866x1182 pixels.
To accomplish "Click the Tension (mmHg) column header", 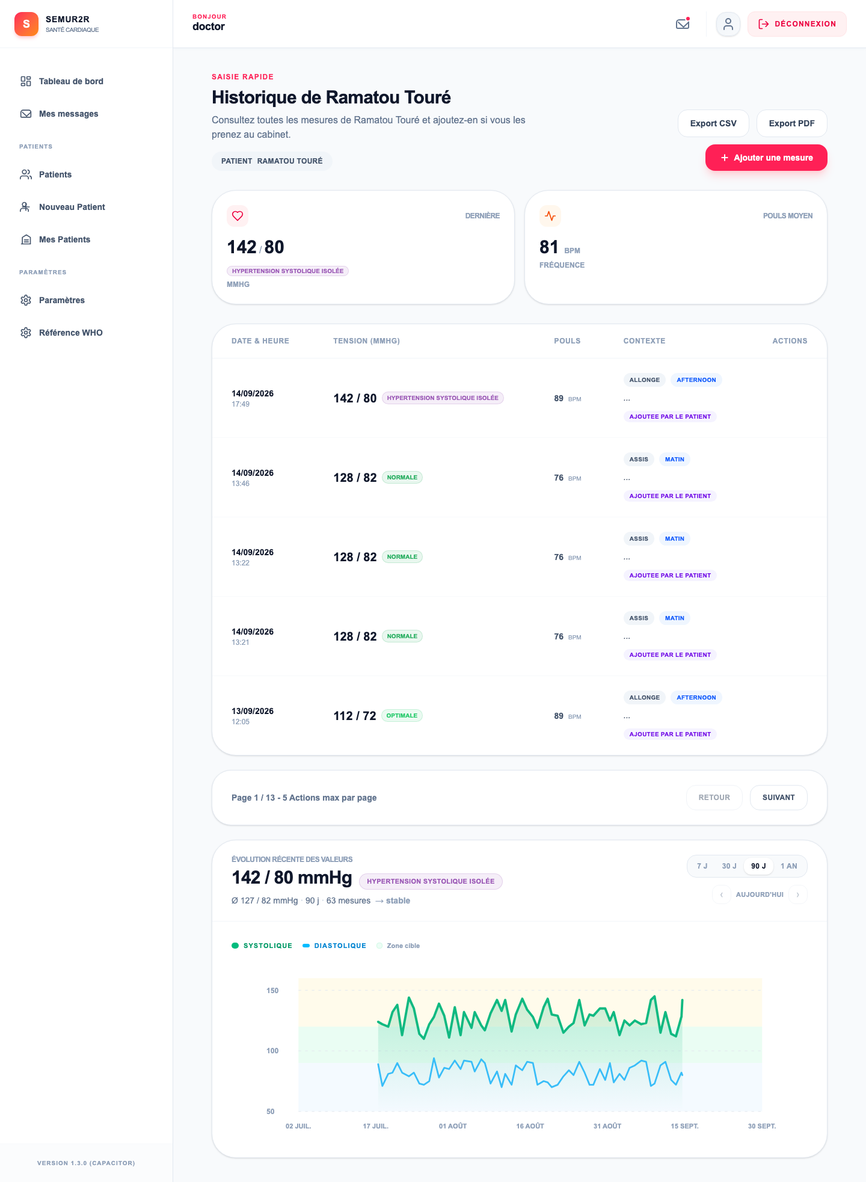I will pyautogui.click(x=366, y=341).
